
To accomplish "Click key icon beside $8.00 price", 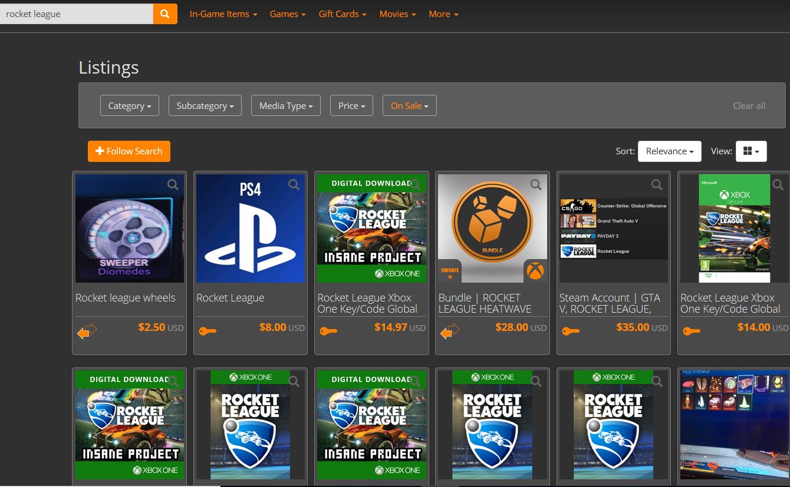I will (x=208, y=332).
